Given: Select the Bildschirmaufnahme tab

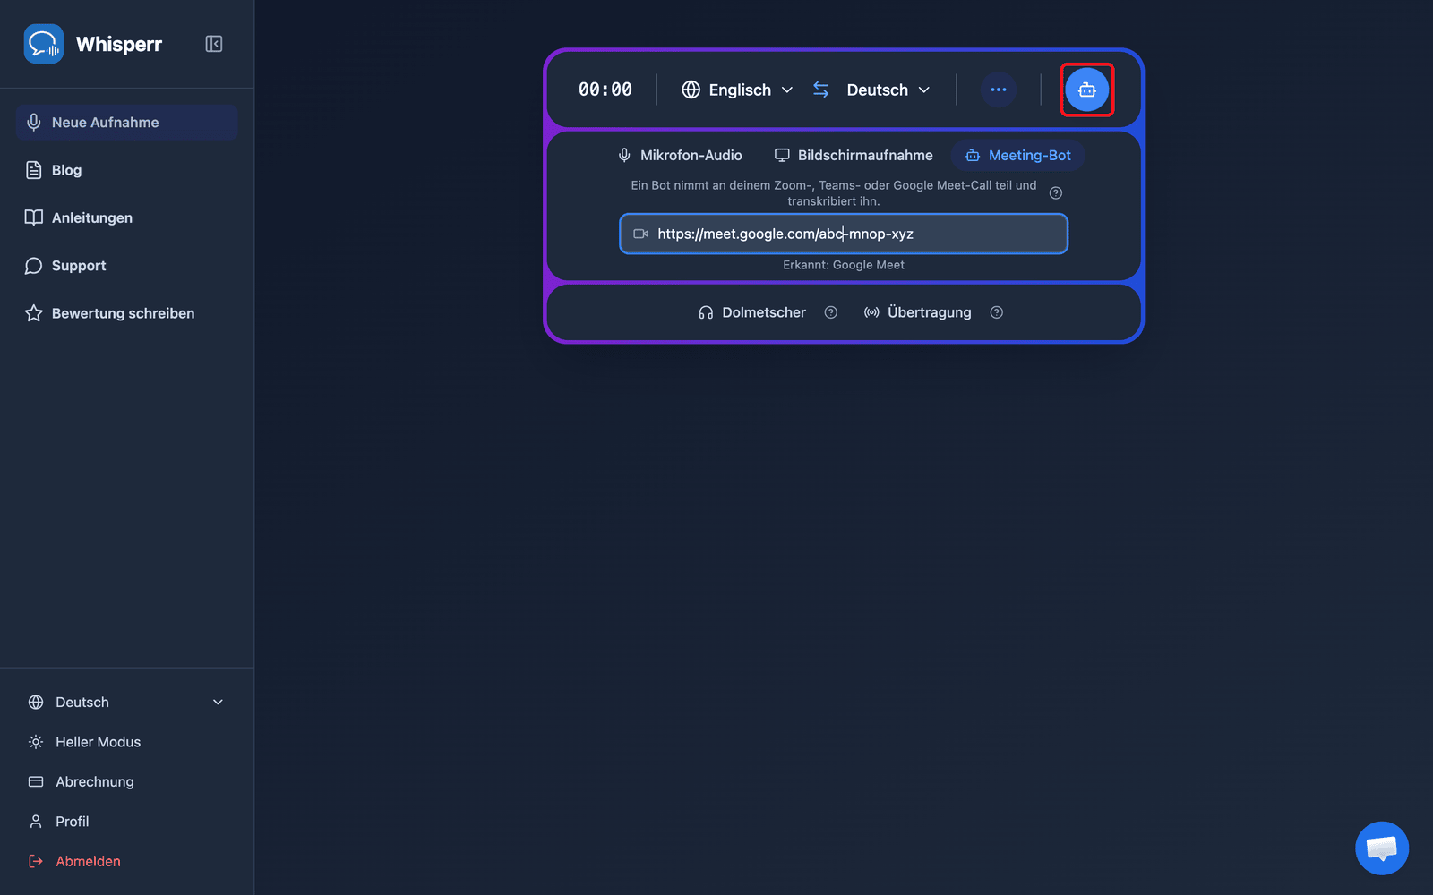Looking at the screenshot, I should pos(854,156).
